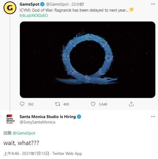Click the 22小时 timestamp
158x159 pixels.
click(78, 4)
